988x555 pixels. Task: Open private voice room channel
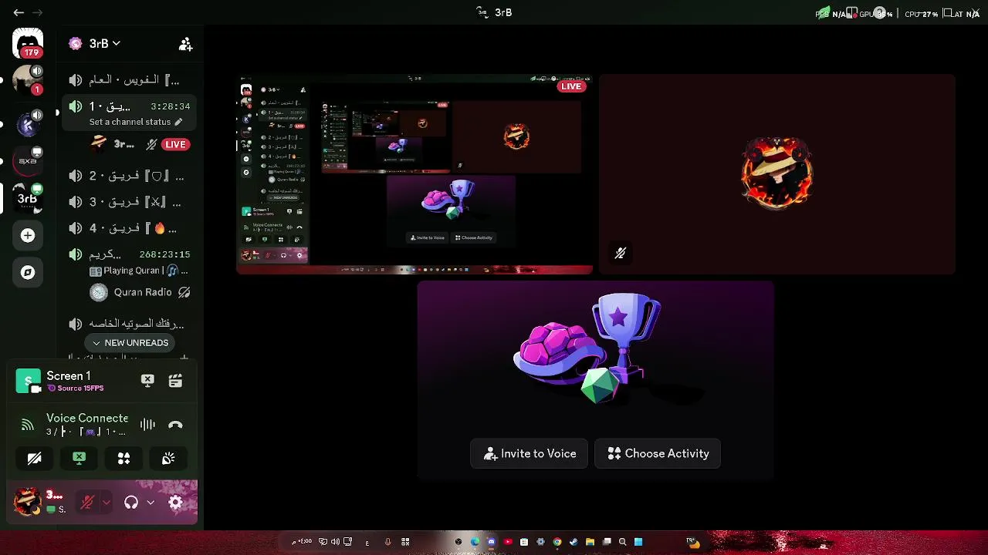pyautogui.click(x=129, y=324)
